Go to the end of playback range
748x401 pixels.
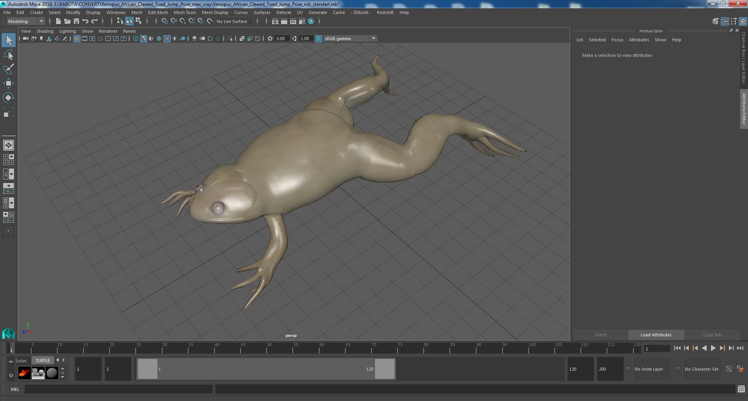click(740, 348)
